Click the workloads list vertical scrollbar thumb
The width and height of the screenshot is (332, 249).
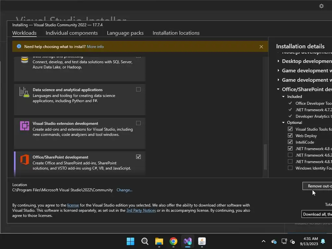coord(265,157)
